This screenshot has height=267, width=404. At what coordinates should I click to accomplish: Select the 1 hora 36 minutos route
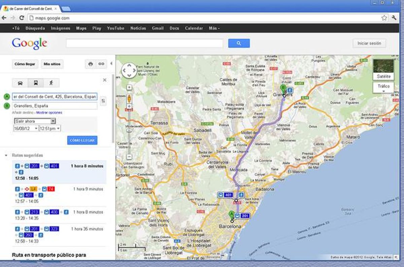(x=59, y=235)
